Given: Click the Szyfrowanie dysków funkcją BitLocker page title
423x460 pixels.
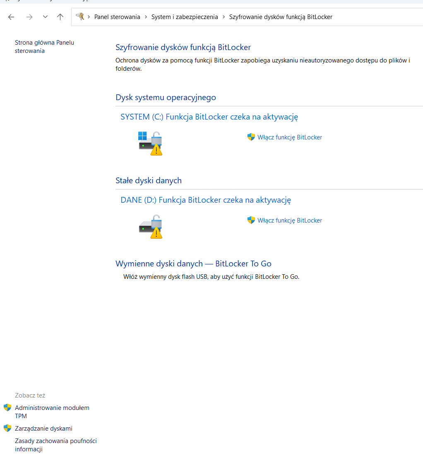Looking at the screenshot, I should tap(183, 48).
